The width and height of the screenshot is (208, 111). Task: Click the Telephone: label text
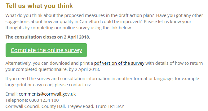pyautogui.click(x=17, y=100)
